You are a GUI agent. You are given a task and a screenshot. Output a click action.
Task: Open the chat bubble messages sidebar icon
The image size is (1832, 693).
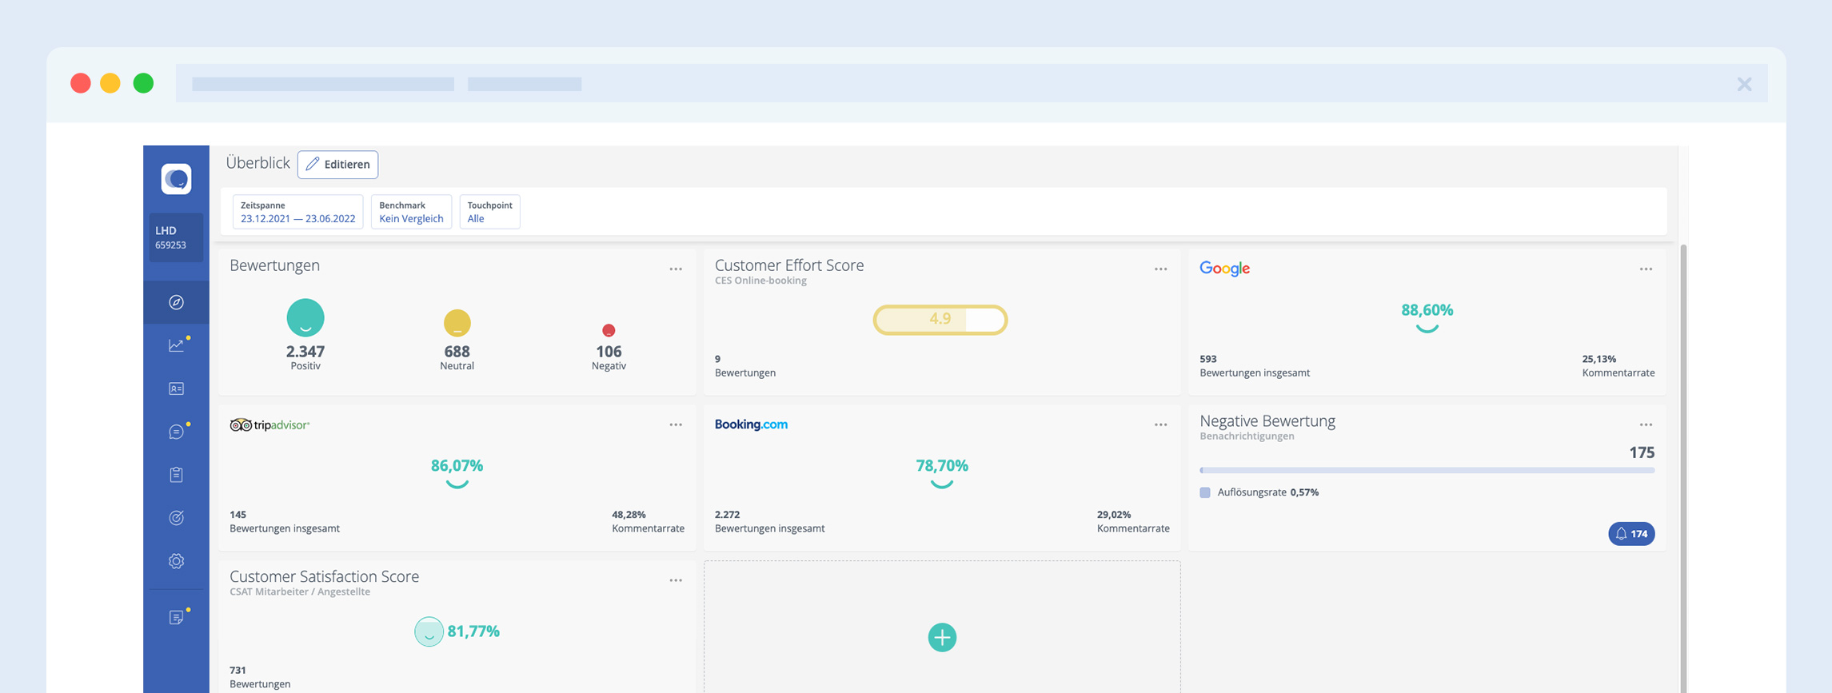pos(176,432)
